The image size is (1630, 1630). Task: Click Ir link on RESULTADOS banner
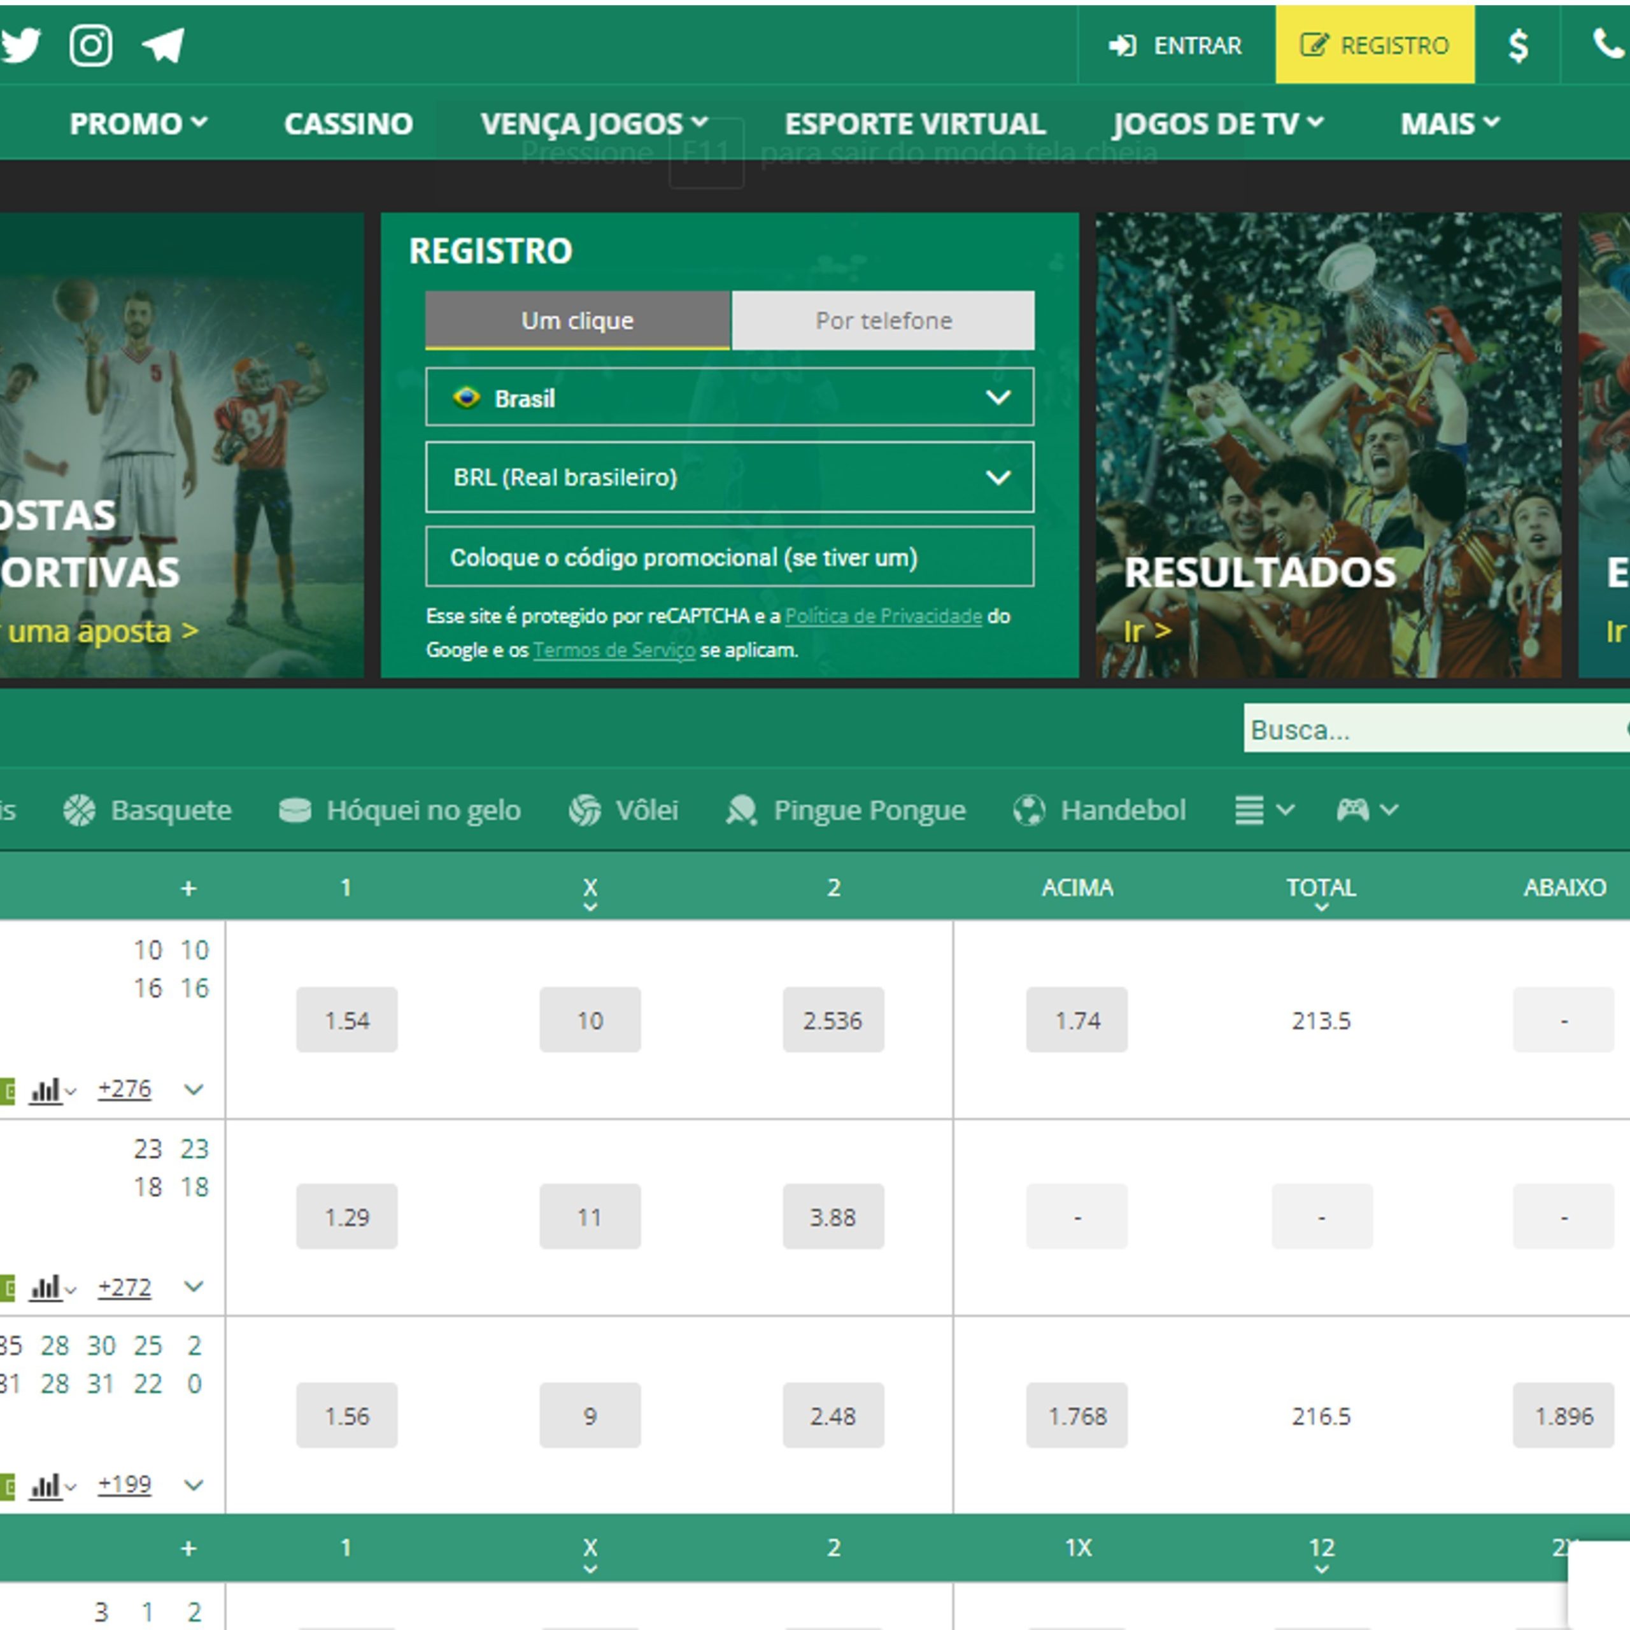(1147, 630)
